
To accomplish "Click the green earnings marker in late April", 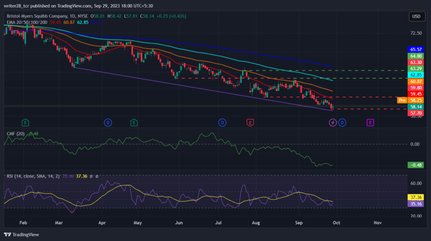I will [134, 123].
